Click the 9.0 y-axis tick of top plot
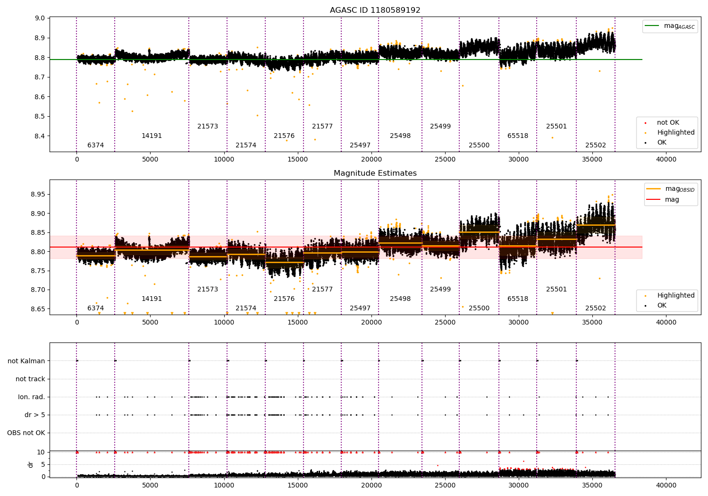Screen dimensions: 708x496 (x=40, y=18)
